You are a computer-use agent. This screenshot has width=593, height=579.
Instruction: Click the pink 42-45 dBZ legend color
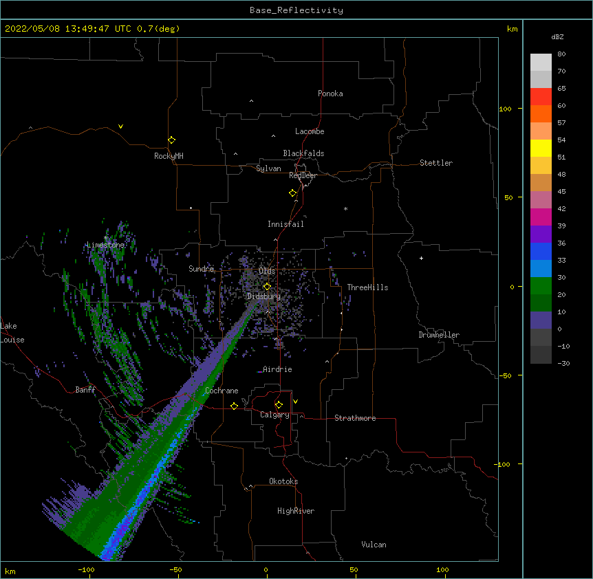coord(541,200)
